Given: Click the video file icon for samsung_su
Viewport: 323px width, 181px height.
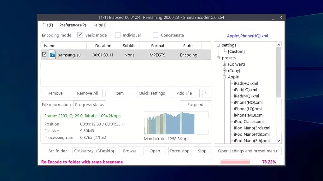Looking at the screenshot, I should click(52, 55).
